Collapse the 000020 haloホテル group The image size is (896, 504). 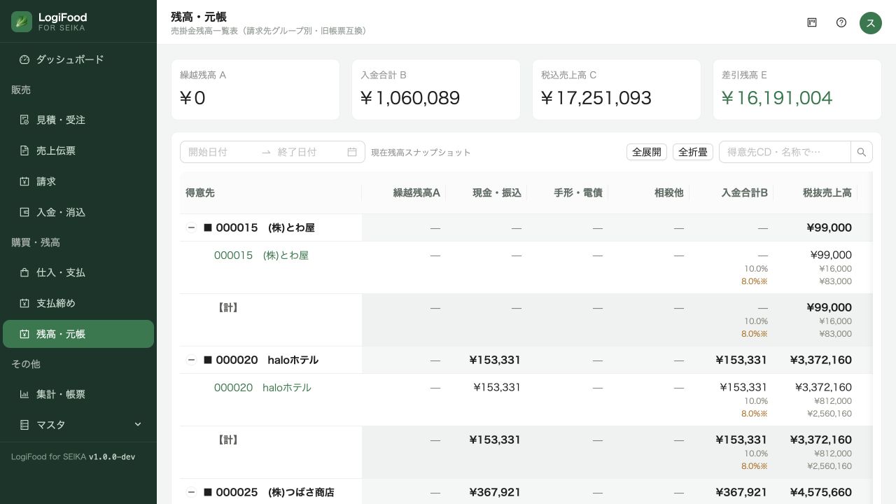click(191, 360)
